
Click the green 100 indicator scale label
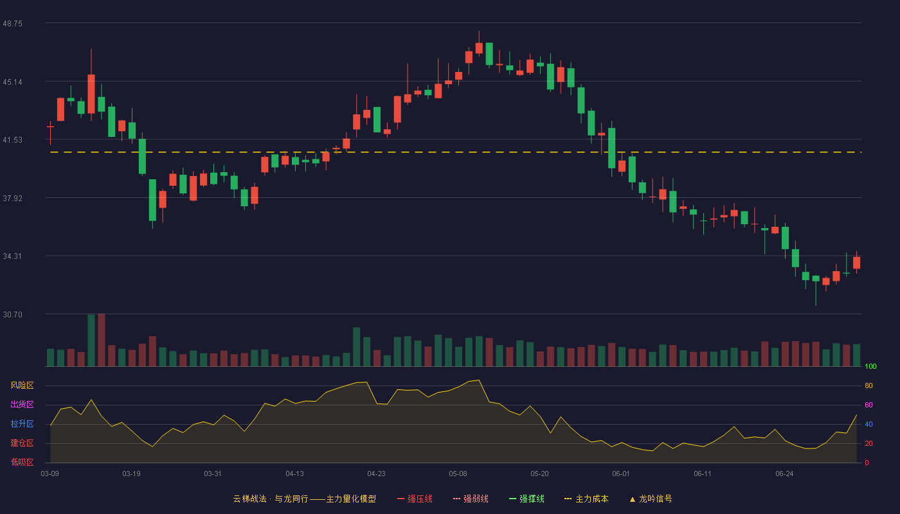coord(870,367)
